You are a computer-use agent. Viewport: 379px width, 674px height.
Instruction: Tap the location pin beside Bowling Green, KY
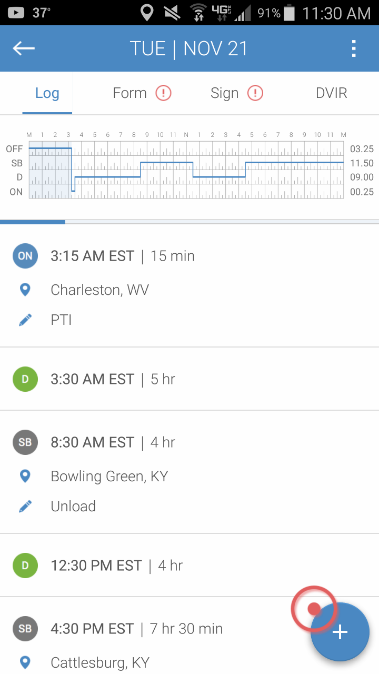pyautogui.click(x=25, y=476)
